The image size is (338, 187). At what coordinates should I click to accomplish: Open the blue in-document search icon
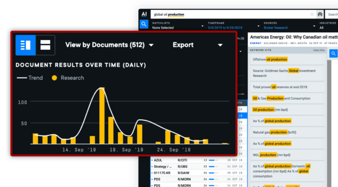pyautogui.click(x=333, y=53)
